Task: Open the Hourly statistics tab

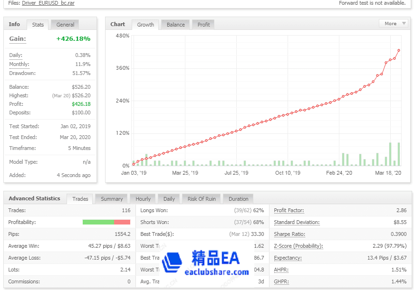Action: (x=143, y=199)
